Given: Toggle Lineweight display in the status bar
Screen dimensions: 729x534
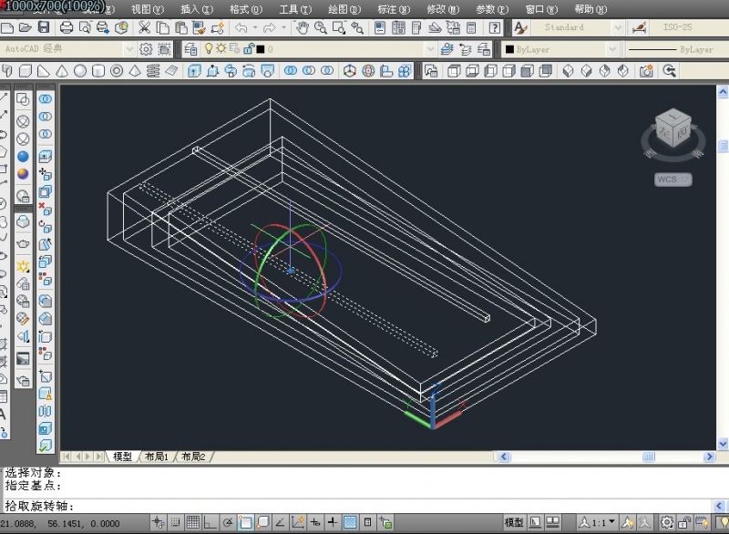Looking at the screenshot, I should 333,523.
